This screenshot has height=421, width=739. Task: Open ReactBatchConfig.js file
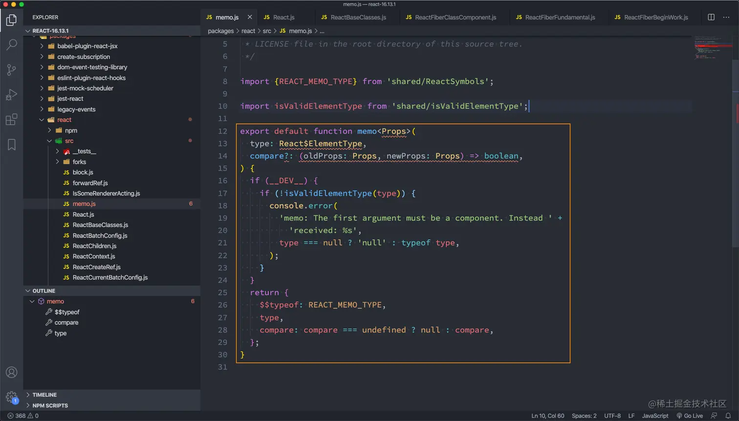click(x=111, y=236)
